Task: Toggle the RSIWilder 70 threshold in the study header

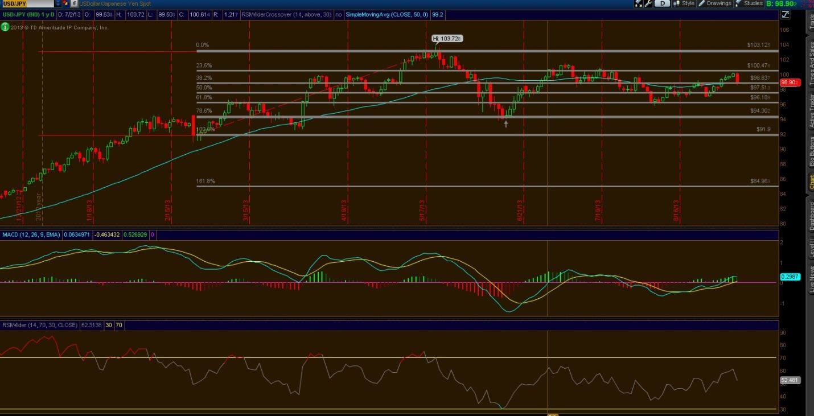Action: [x=119, y=325]
